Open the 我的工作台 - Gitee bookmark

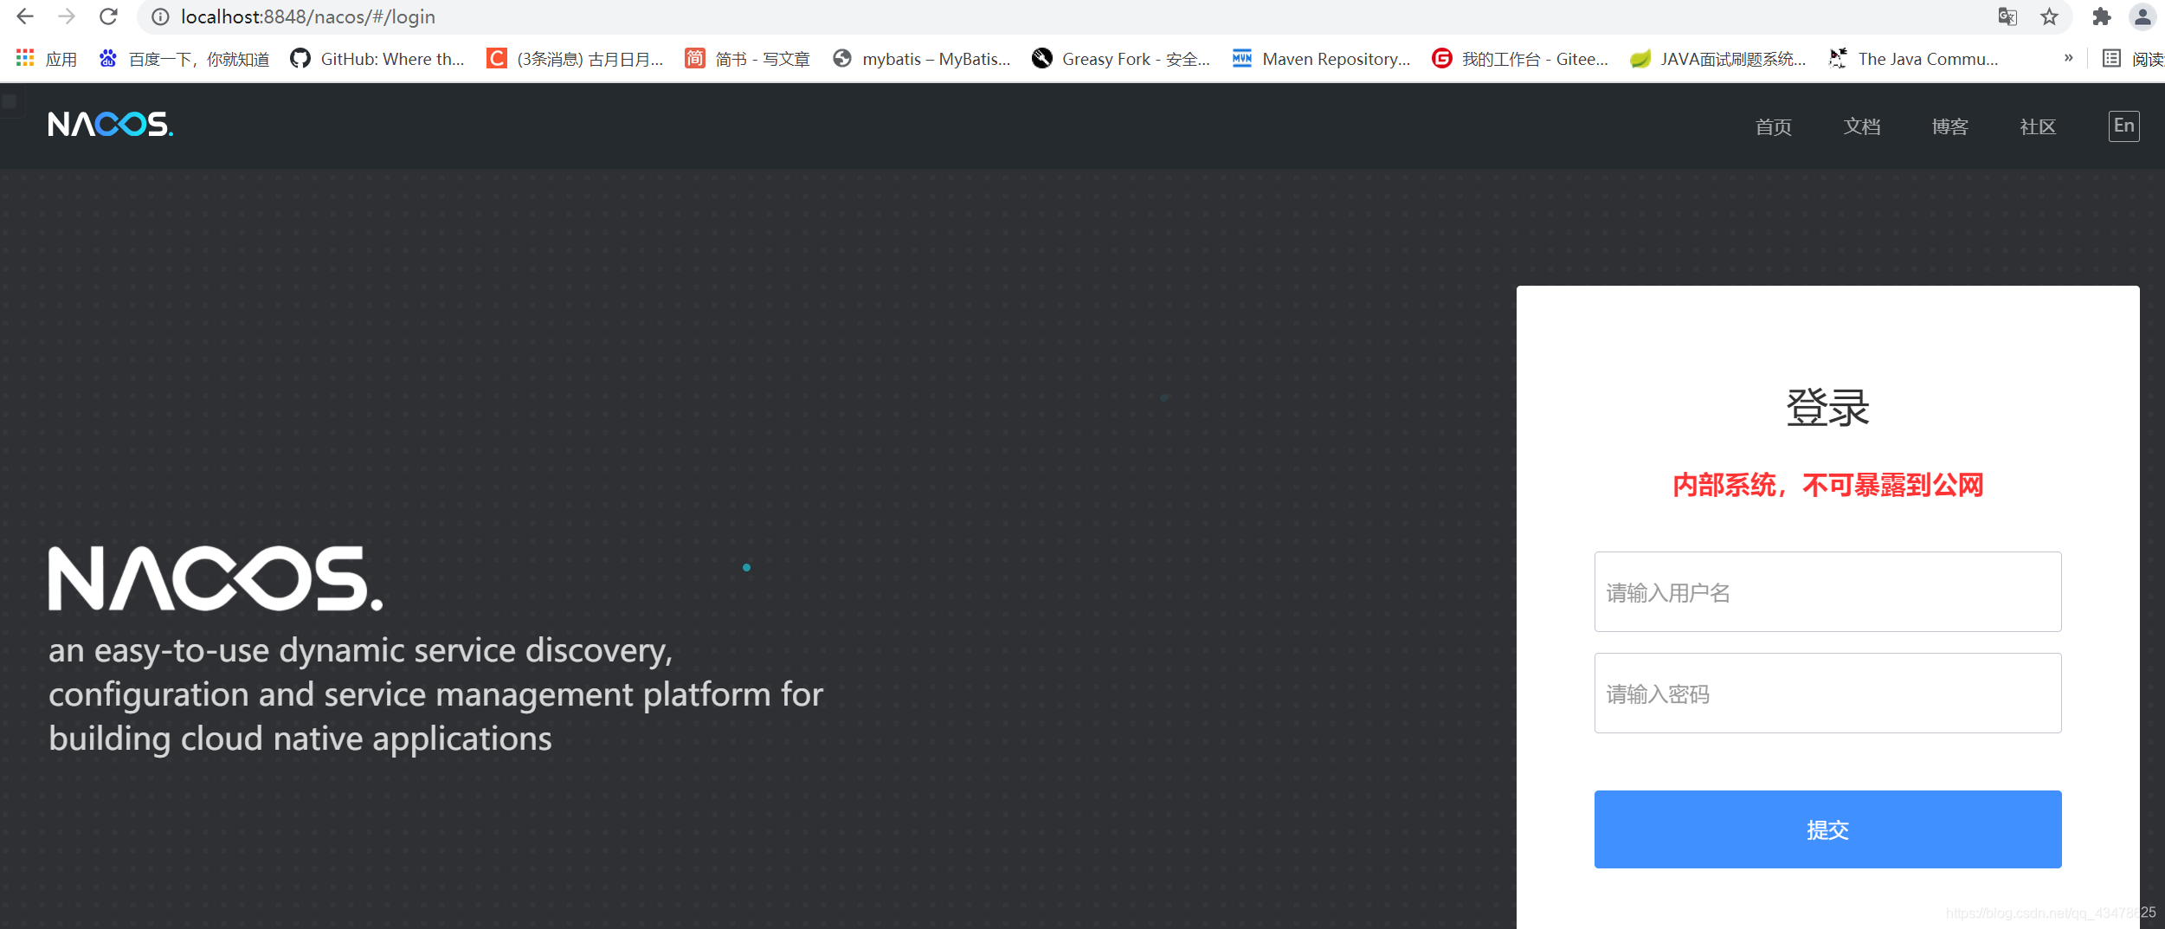point(1520,59)
